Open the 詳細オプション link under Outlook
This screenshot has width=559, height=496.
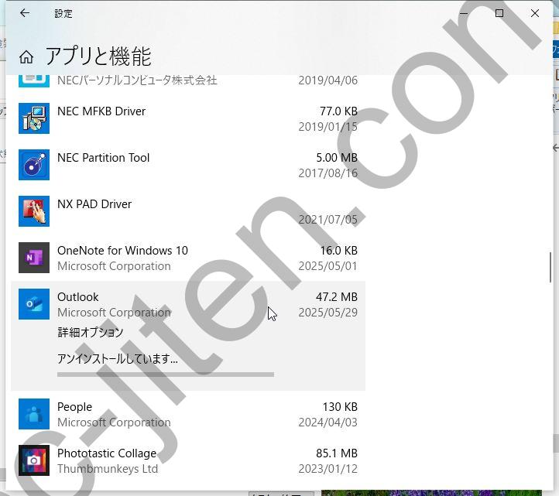[x=91, y=332]
